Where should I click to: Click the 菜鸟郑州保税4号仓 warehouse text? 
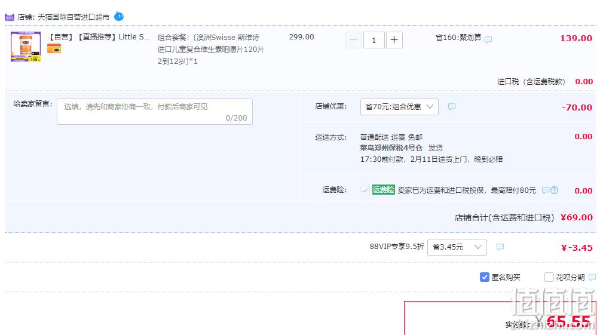pos(391,148)
